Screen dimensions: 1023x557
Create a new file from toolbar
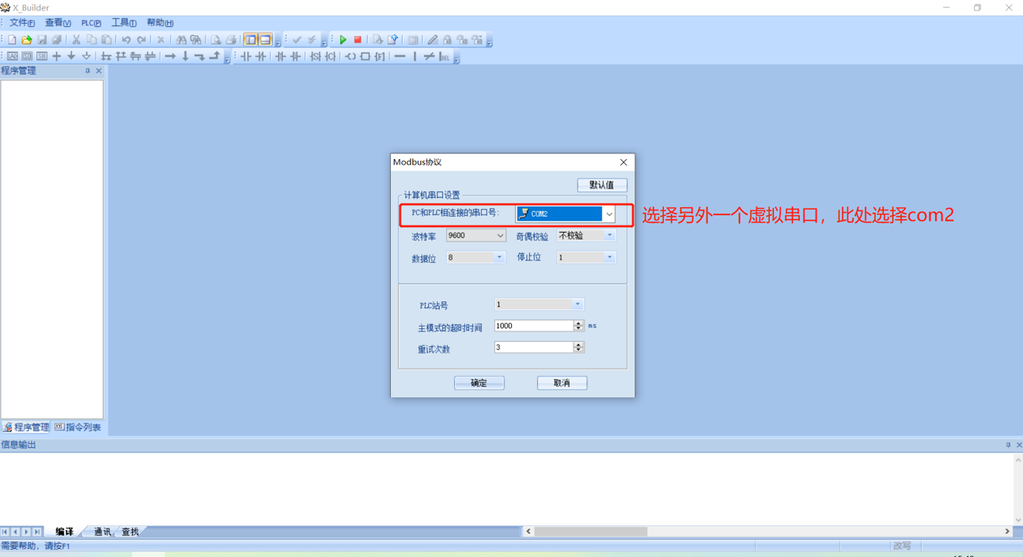click(12, 40)
